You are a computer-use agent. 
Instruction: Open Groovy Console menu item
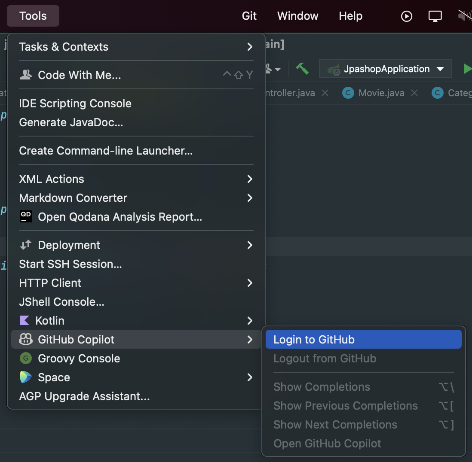click(x=136, y=359)
